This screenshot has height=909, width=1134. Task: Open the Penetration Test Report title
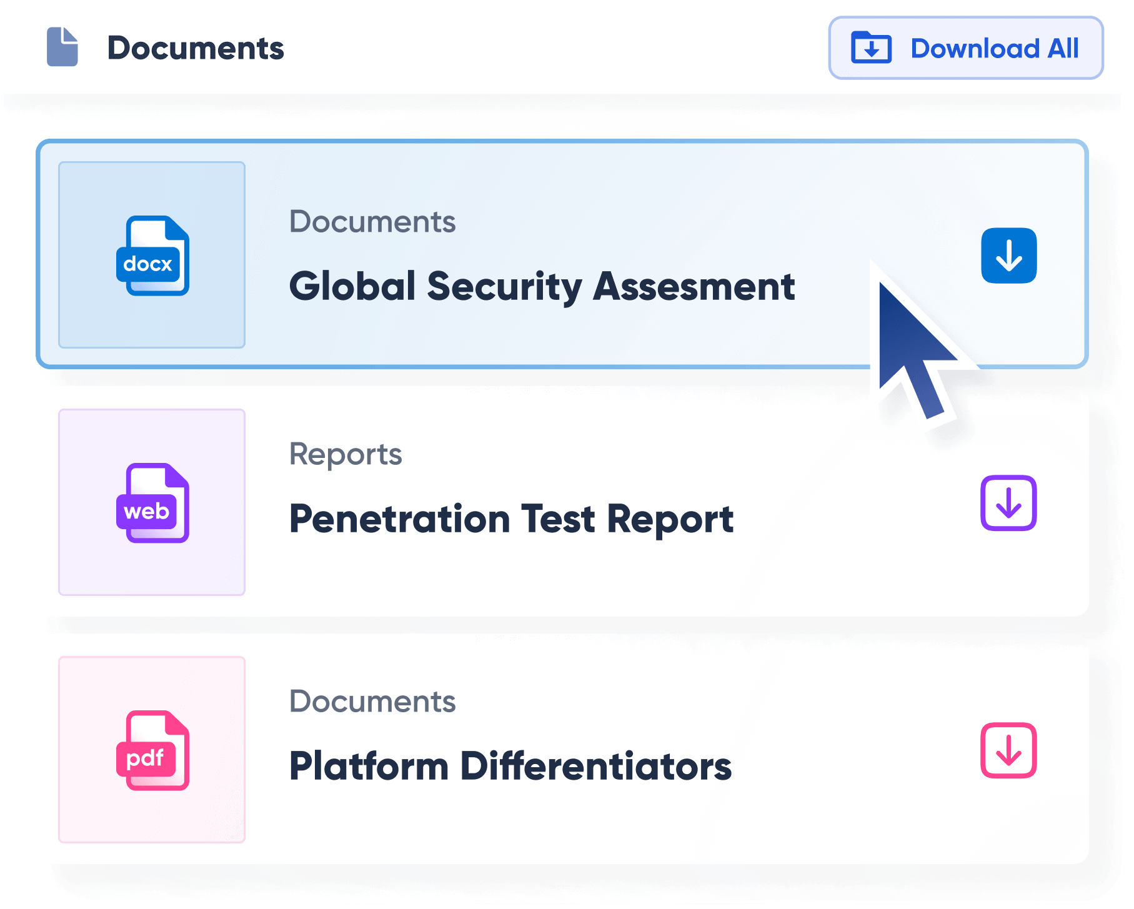511,519
